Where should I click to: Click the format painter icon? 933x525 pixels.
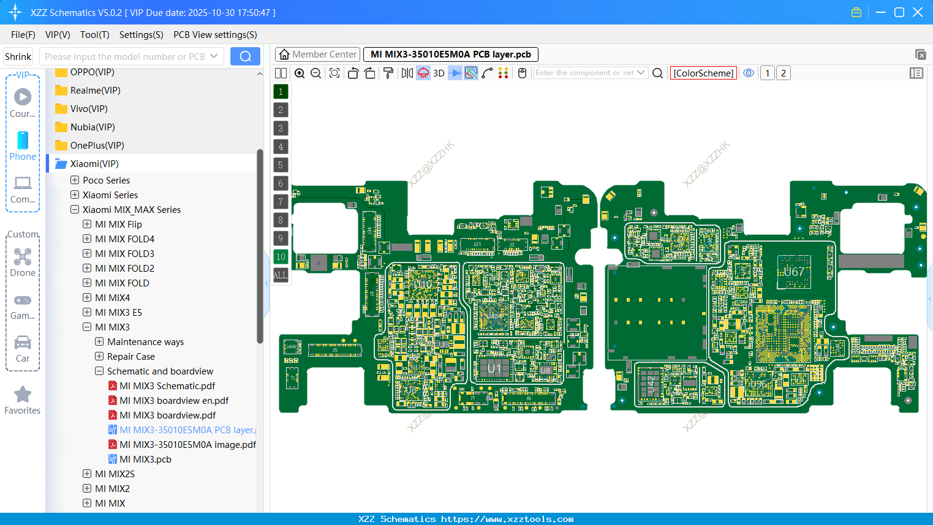click(x=388, y=73)
